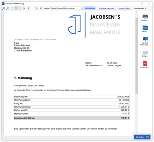This screenshot has width=154, height=142.
Task: Go to the next page
Action: [37, 8]
